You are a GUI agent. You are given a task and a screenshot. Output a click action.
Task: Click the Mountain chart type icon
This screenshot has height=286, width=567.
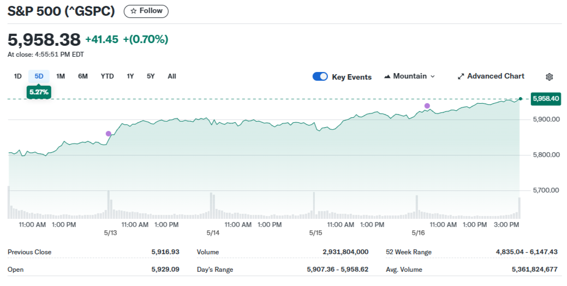(387, 76)
